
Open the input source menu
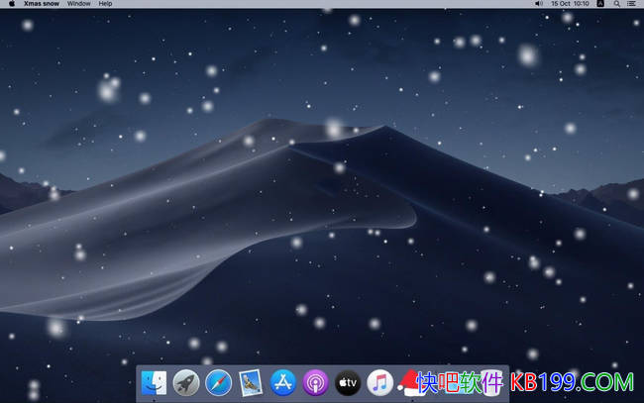pyautogui.click(x=600, y=4)
